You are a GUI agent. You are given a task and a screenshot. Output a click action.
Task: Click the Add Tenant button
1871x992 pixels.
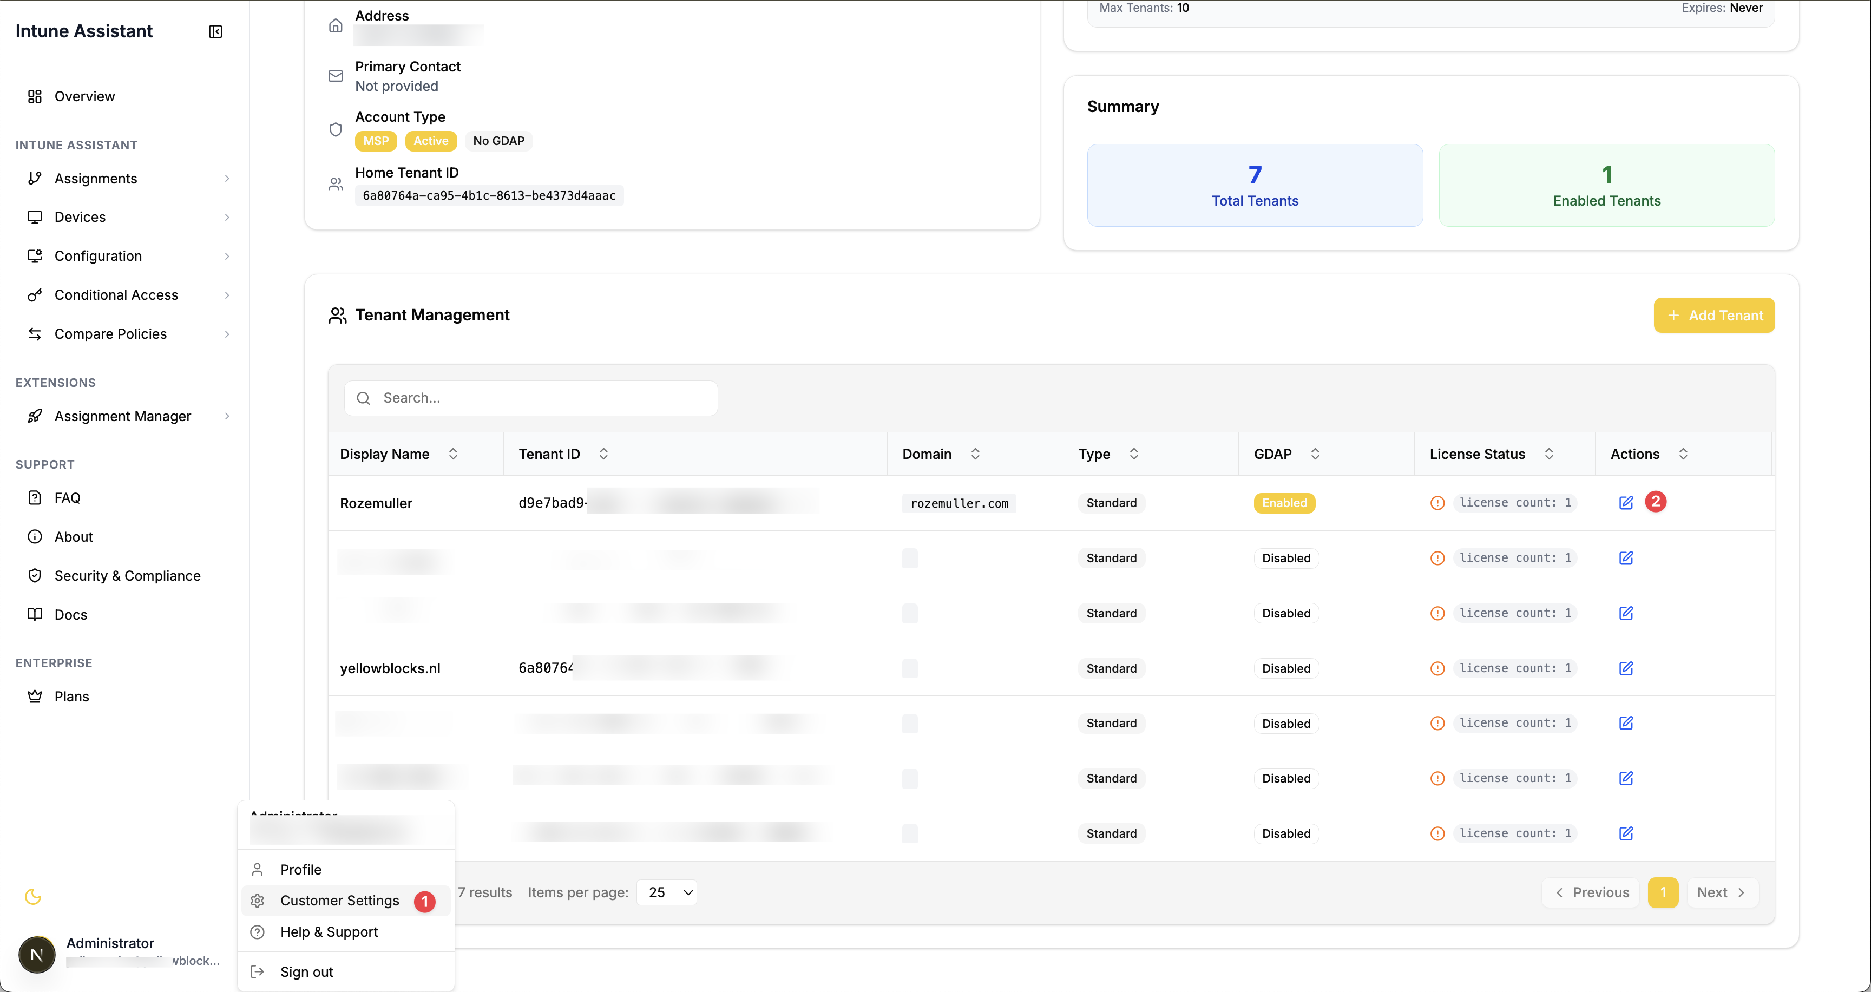1714,315
